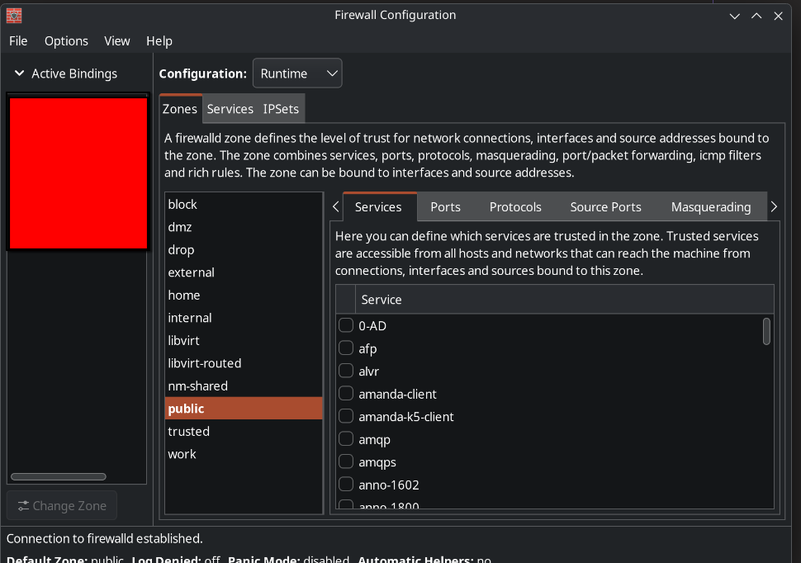Enable the 0-AD service checkbox
This screenshot has width=801, height=563.
[346, 325]
